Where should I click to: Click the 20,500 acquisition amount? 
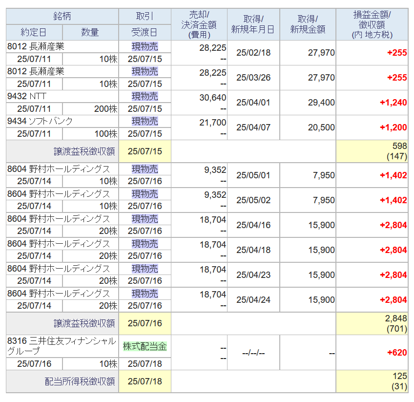pyautogui.click(x=321, y=127)
